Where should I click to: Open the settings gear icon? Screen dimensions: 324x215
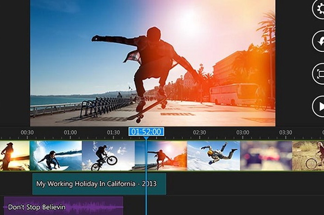tap(318, 9)
